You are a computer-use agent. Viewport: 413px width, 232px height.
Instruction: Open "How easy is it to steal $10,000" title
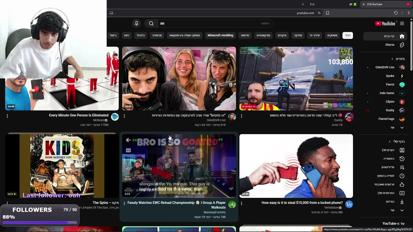coord(302,203)
